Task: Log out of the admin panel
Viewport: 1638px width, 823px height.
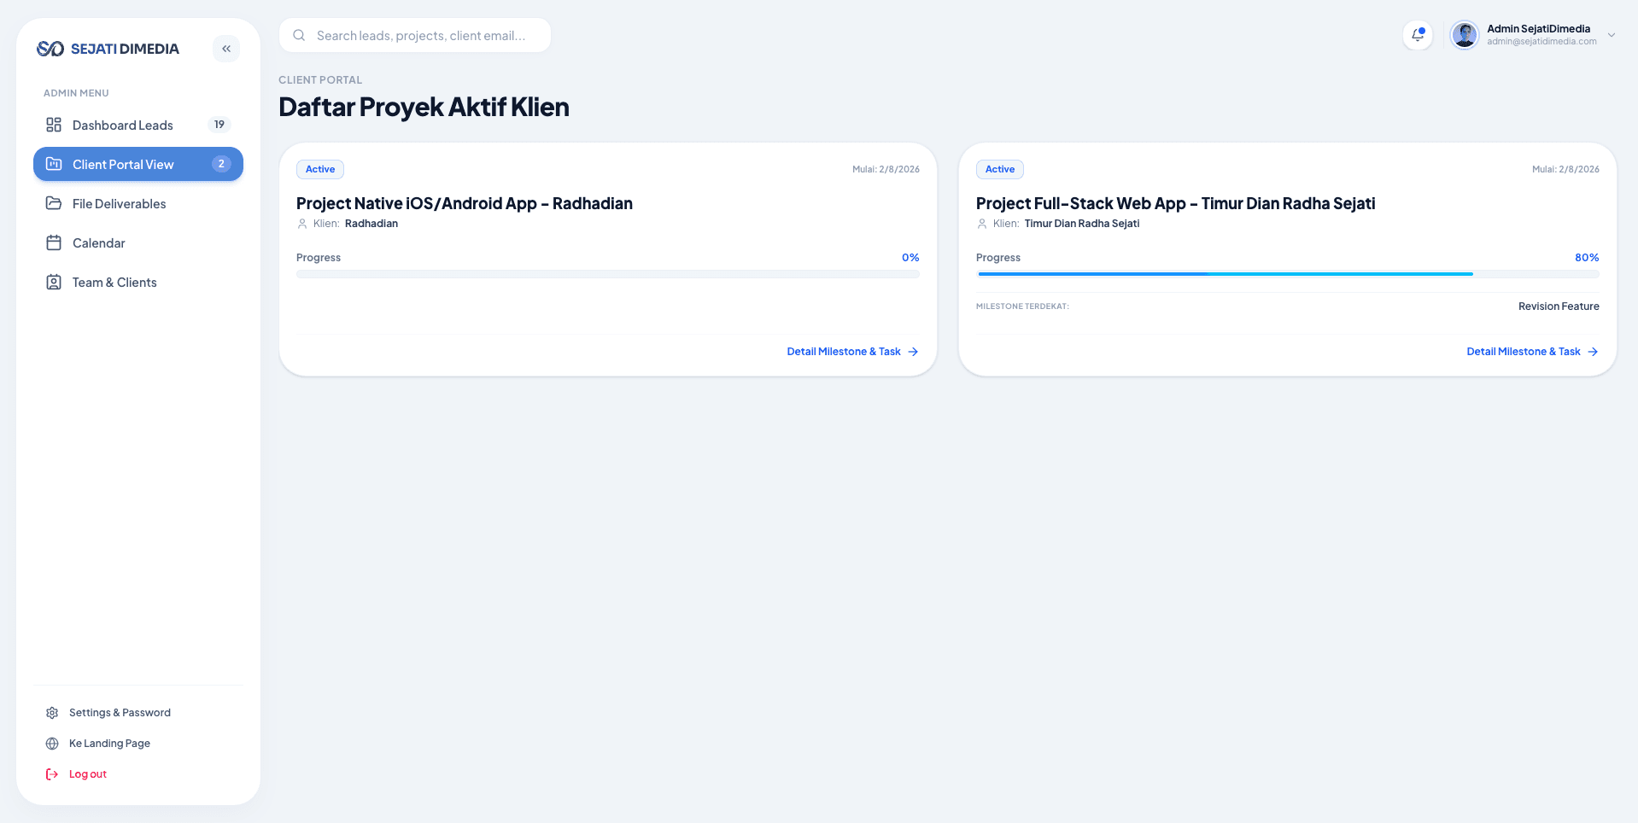Action: click(x=138, y=773)
